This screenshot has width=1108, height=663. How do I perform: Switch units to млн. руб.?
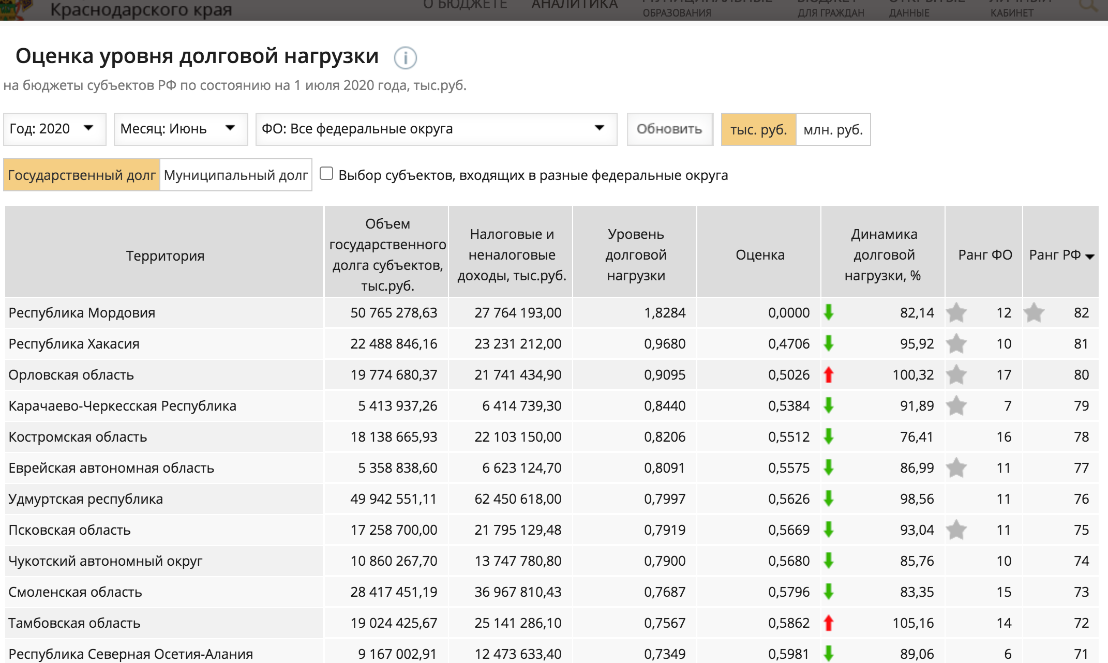coord(833,129)
